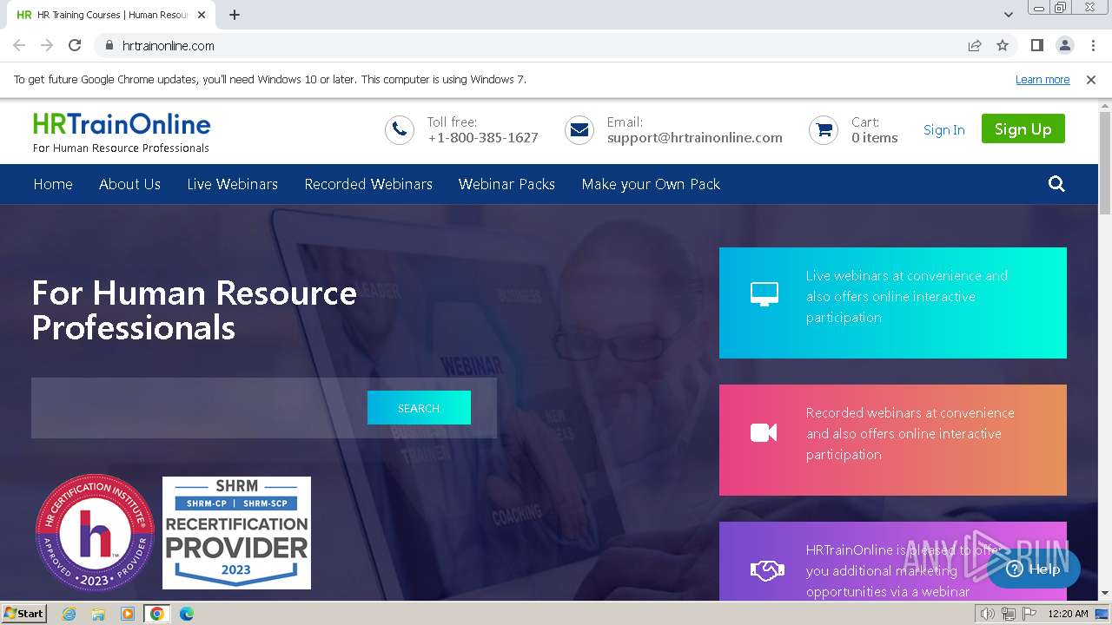Click the browser back arrow

[19, 45]
